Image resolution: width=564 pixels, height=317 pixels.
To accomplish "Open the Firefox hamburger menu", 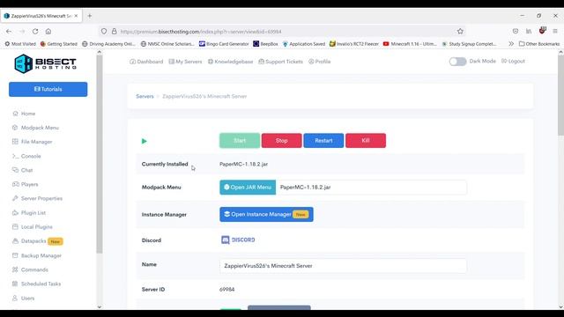I will (555, 32).
